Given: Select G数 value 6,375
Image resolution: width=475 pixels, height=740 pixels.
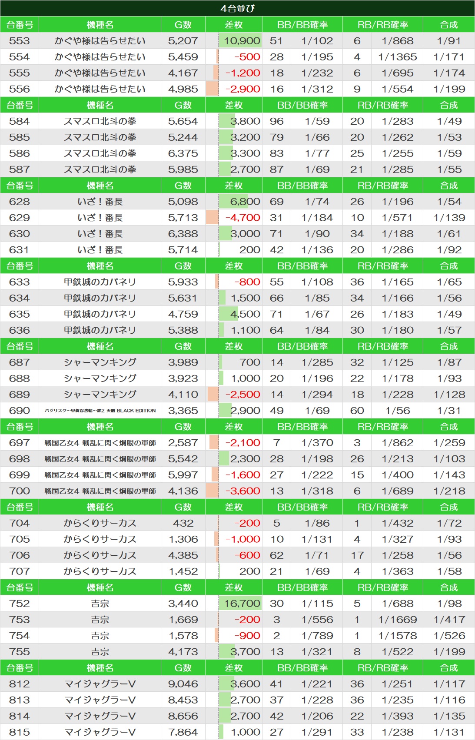Looking at the screenshot, I should 183,153.
